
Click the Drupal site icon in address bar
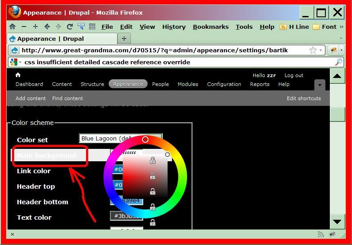(15, 50)
